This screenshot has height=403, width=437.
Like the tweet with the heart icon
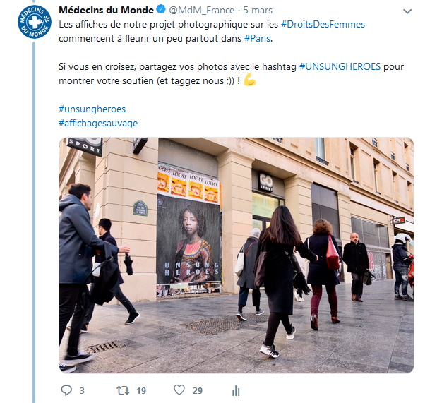(179, 390)
